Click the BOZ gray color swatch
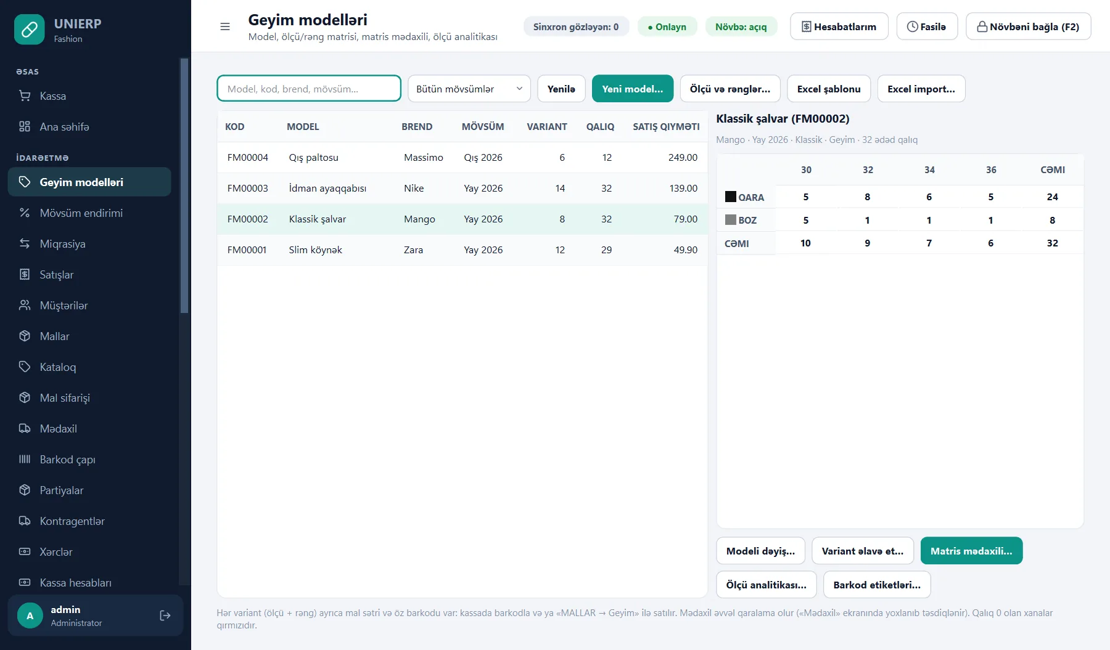Viewport: 1110px width, 650px height. (x=731, y=220)
